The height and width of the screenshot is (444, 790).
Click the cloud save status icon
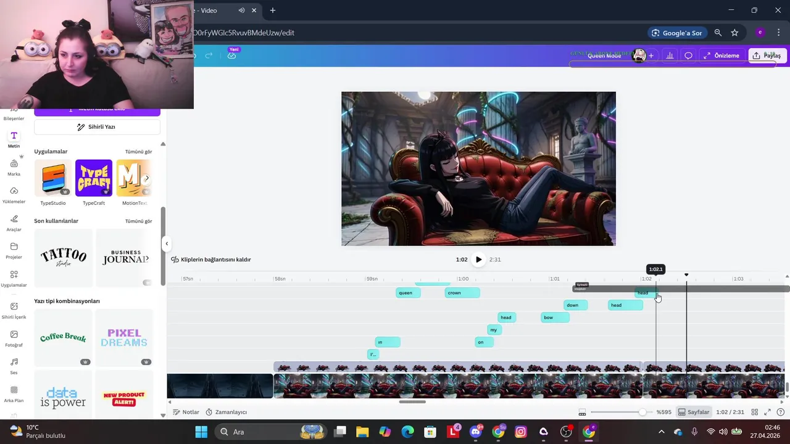(x=231, y=55)
